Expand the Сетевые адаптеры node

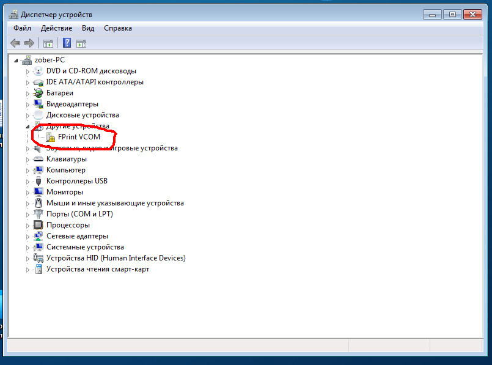pyautogui.click(x=28, y=237)
